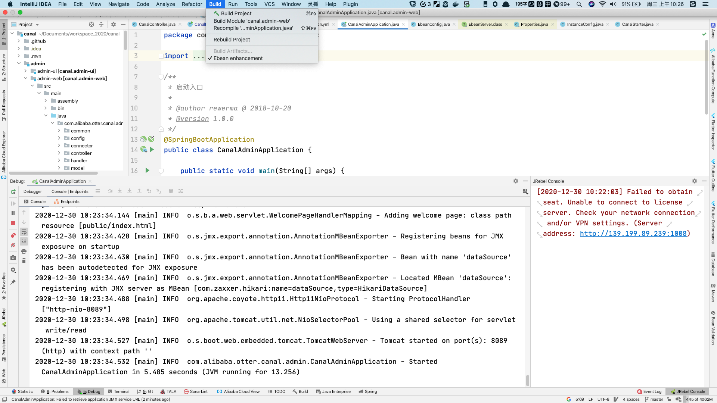Screen dimensions: 717x403
Task: Collapse the admin-web module
Action: point(25,78)
